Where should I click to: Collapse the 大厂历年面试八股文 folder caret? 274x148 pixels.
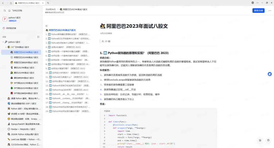click(6, 47)
